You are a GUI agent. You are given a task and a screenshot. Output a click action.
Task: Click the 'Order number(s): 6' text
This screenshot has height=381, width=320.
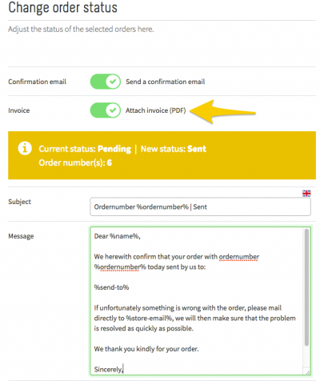click(x=75, y=162)
